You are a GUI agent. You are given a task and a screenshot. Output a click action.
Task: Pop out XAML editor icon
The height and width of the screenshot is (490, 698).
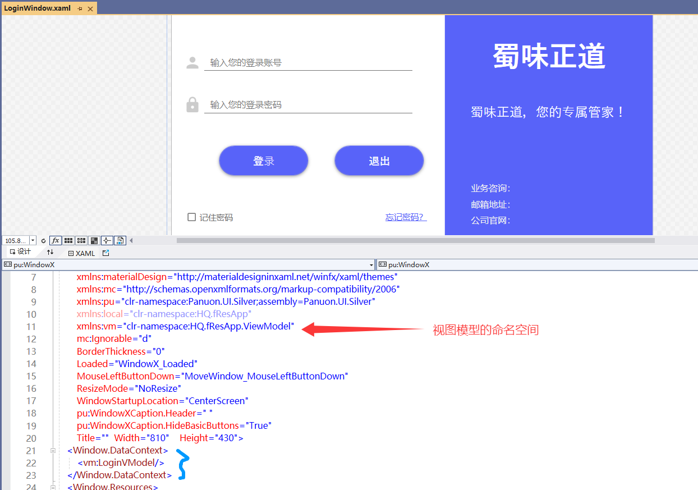[106, 253]
